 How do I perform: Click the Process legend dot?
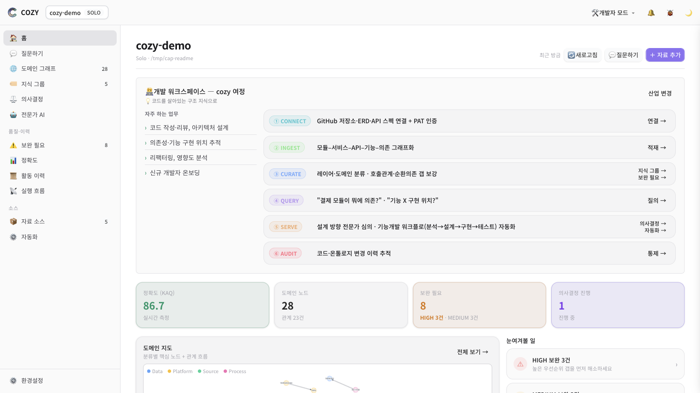click(x=225, y=371)
